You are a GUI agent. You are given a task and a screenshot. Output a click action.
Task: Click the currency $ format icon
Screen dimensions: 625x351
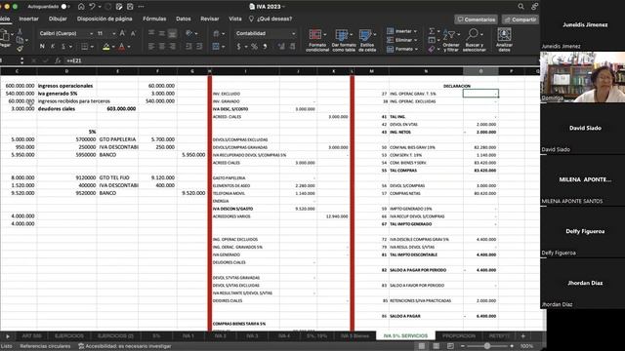(238, 47)
